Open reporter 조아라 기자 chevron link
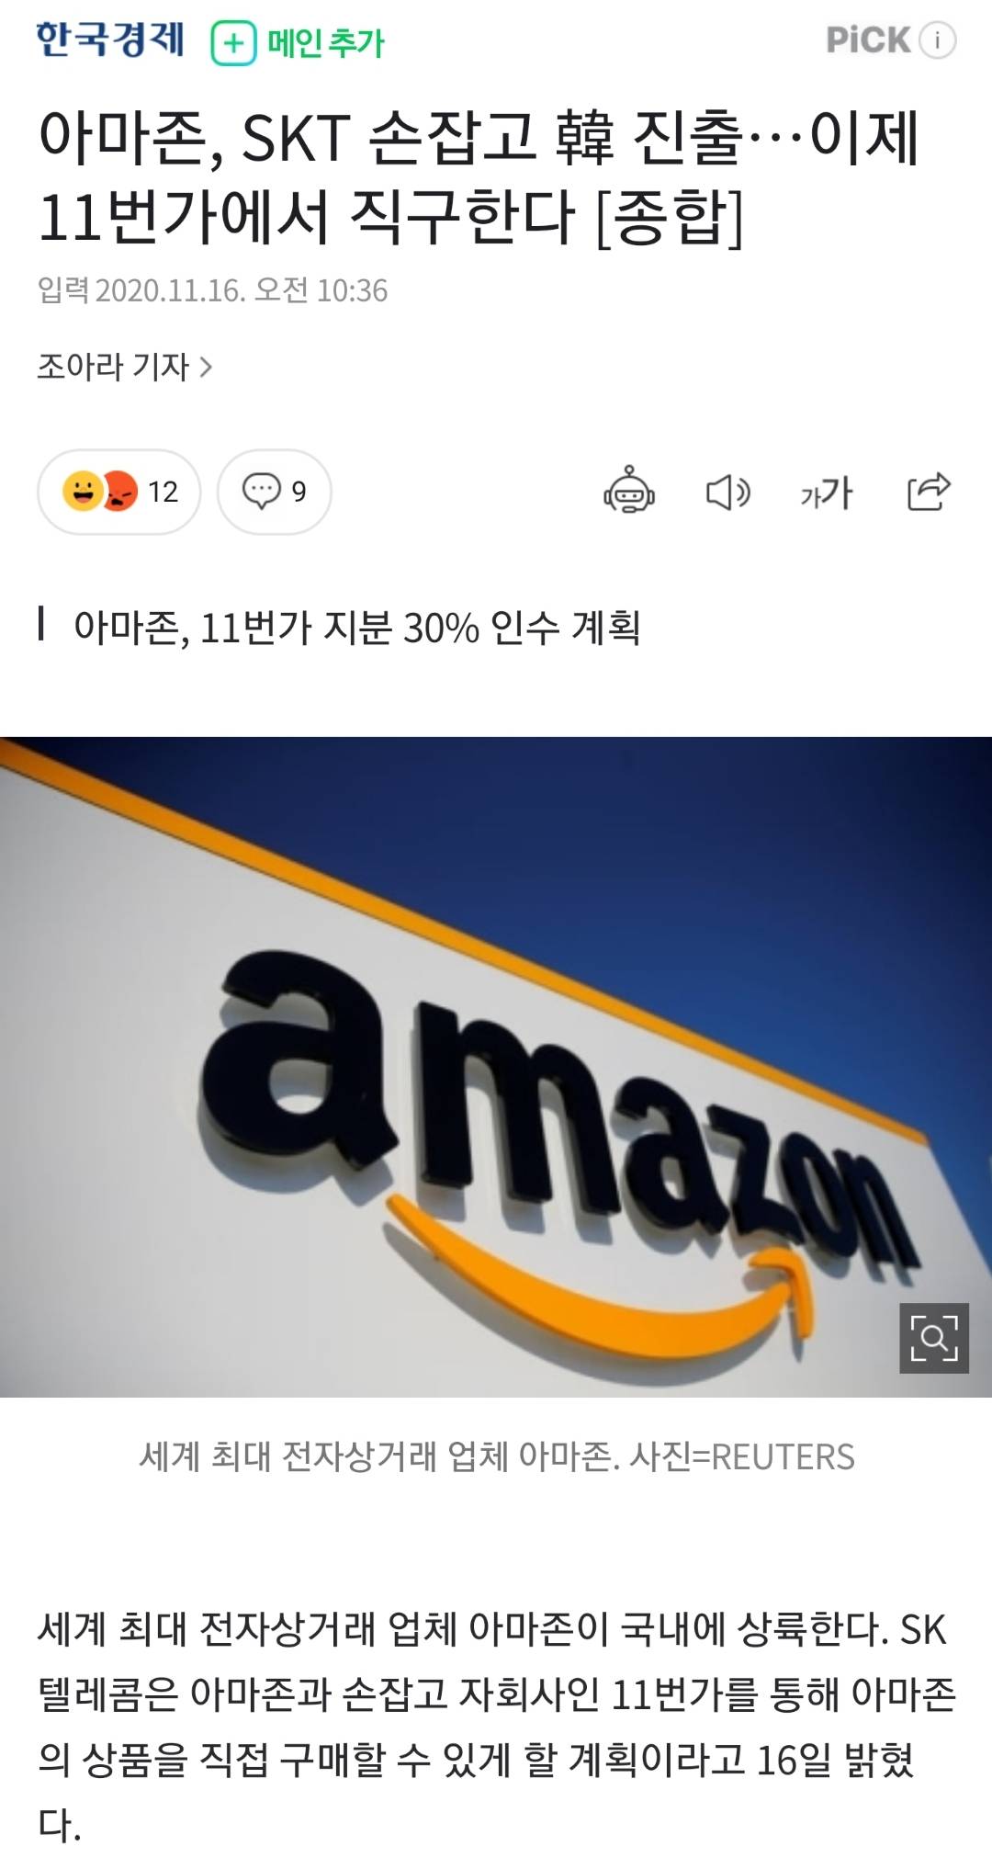Viewport: 992px width, 1858px height. click(x=124, y=367)
